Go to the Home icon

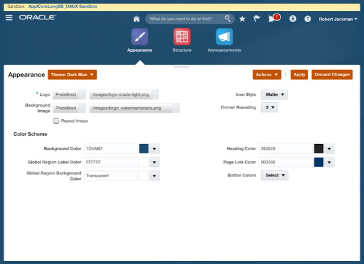click(x=136, y=19)
